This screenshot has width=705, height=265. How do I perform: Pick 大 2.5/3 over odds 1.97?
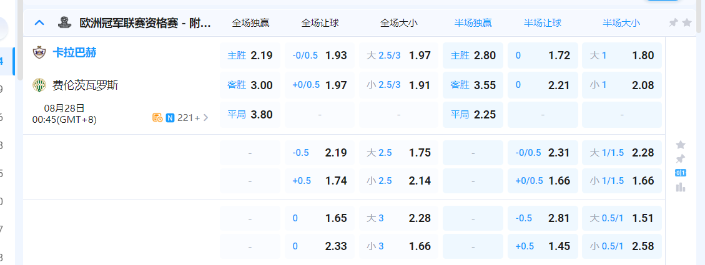[x=398, y=55]
